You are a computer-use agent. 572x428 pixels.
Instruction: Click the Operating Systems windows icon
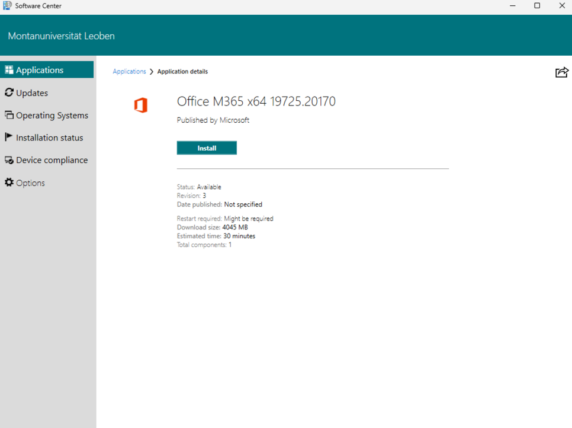(x=9, y=115)
